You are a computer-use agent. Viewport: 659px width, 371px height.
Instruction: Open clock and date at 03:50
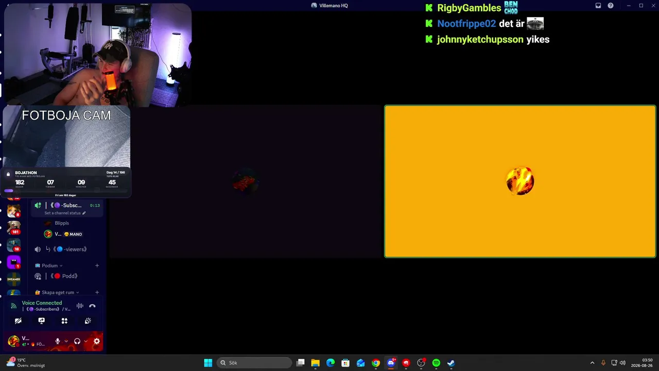click(642, 363)
